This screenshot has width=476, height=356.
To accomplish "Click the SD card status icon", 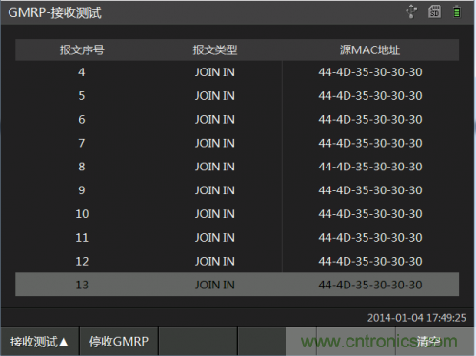I will click(434, 11).
